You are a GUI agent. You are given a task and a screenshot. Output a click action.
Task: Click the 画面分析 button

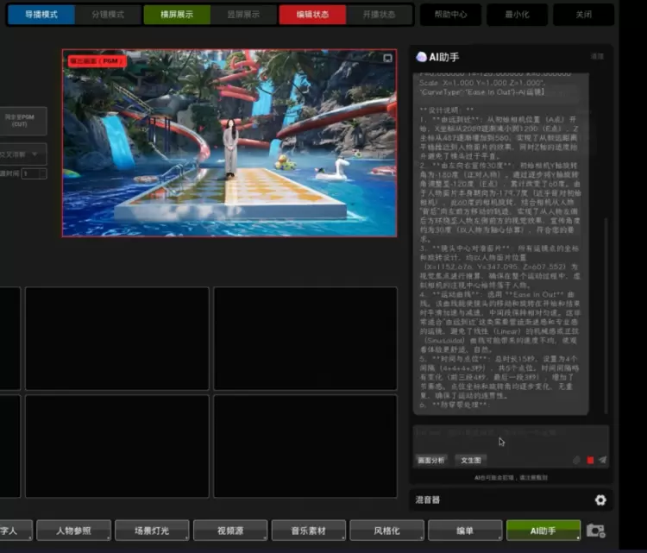coord(432,461)
